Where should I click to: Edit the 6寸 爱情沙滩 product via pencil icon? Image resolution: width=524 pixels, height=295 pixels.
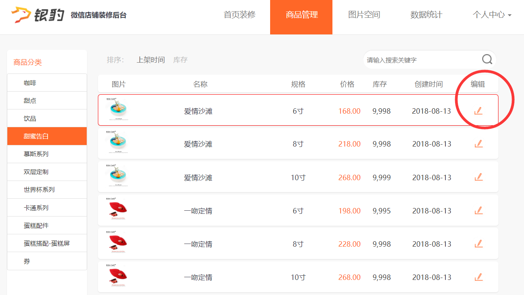[x=478, y=111]
